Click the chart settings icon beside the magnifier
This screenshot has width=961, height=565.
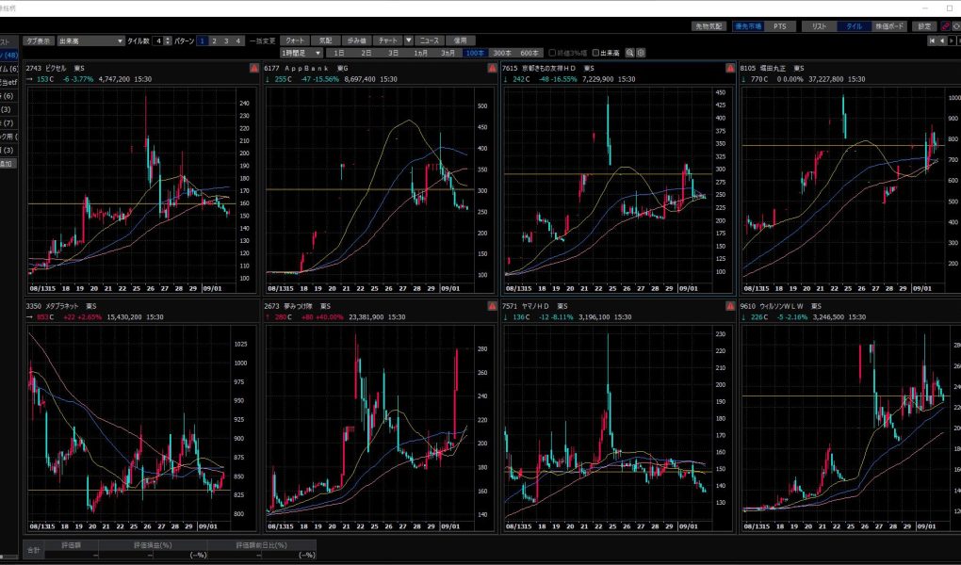click(x=641, y=53)
